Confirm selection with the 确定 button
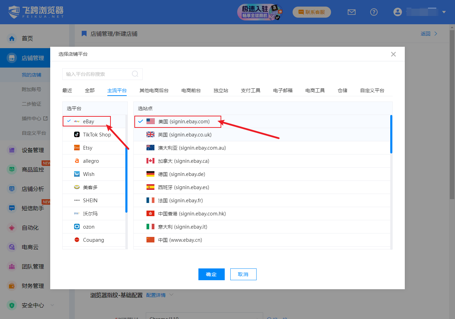The width and height of the screenshot is (455, 319). coord(211,274)
